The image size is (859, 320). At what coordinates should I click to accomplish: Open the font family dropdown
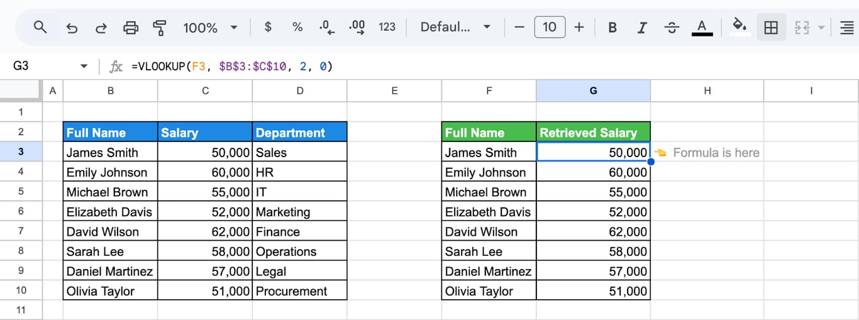455,27
